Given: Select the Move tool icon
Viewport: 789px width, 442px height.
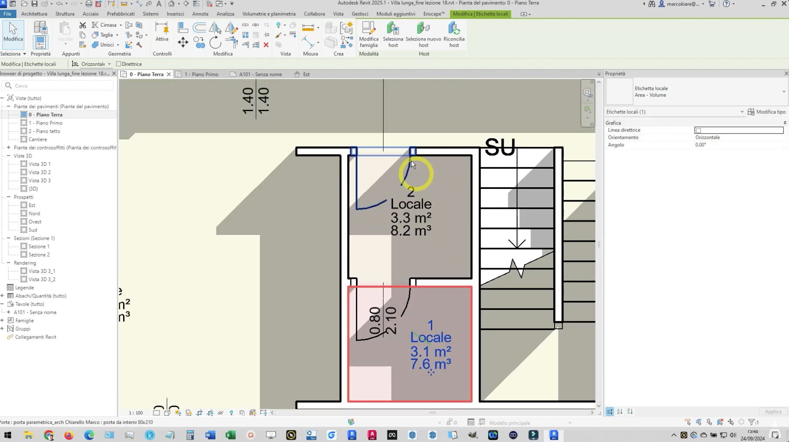Looking at the screenshot, I should 183,42.
